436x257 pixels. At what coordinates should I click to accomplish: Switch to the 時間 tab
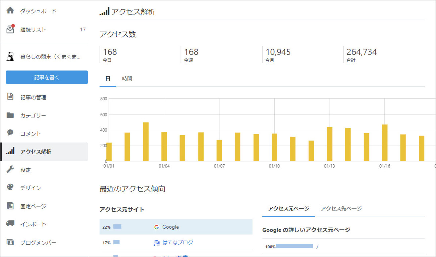coord(127,79)
